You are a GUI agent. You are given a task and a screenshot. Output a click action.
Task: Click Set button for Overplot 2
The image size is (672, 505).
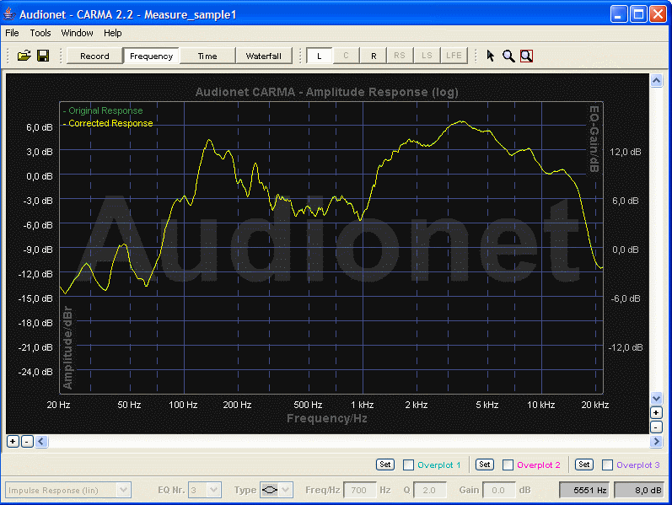point(485,465)
